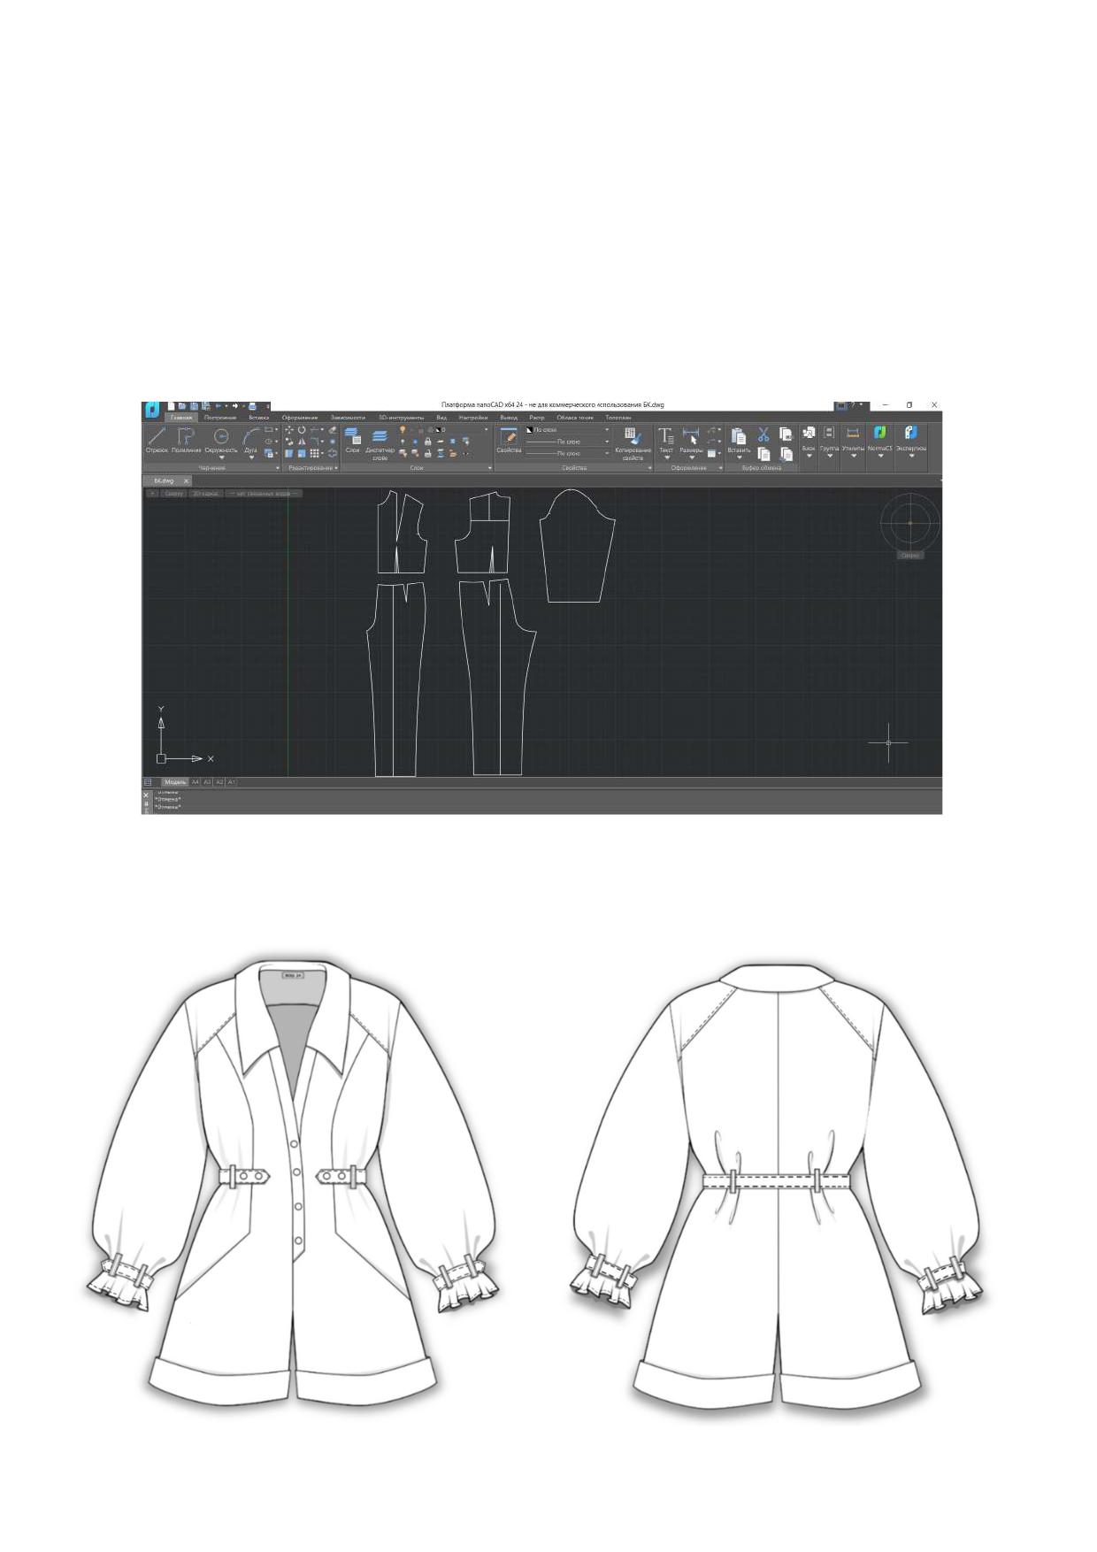The height and width of the screenshot is (1552, 1097).
Task: Click the sleeve pattern piece in drawing
Action: (577, 545)
